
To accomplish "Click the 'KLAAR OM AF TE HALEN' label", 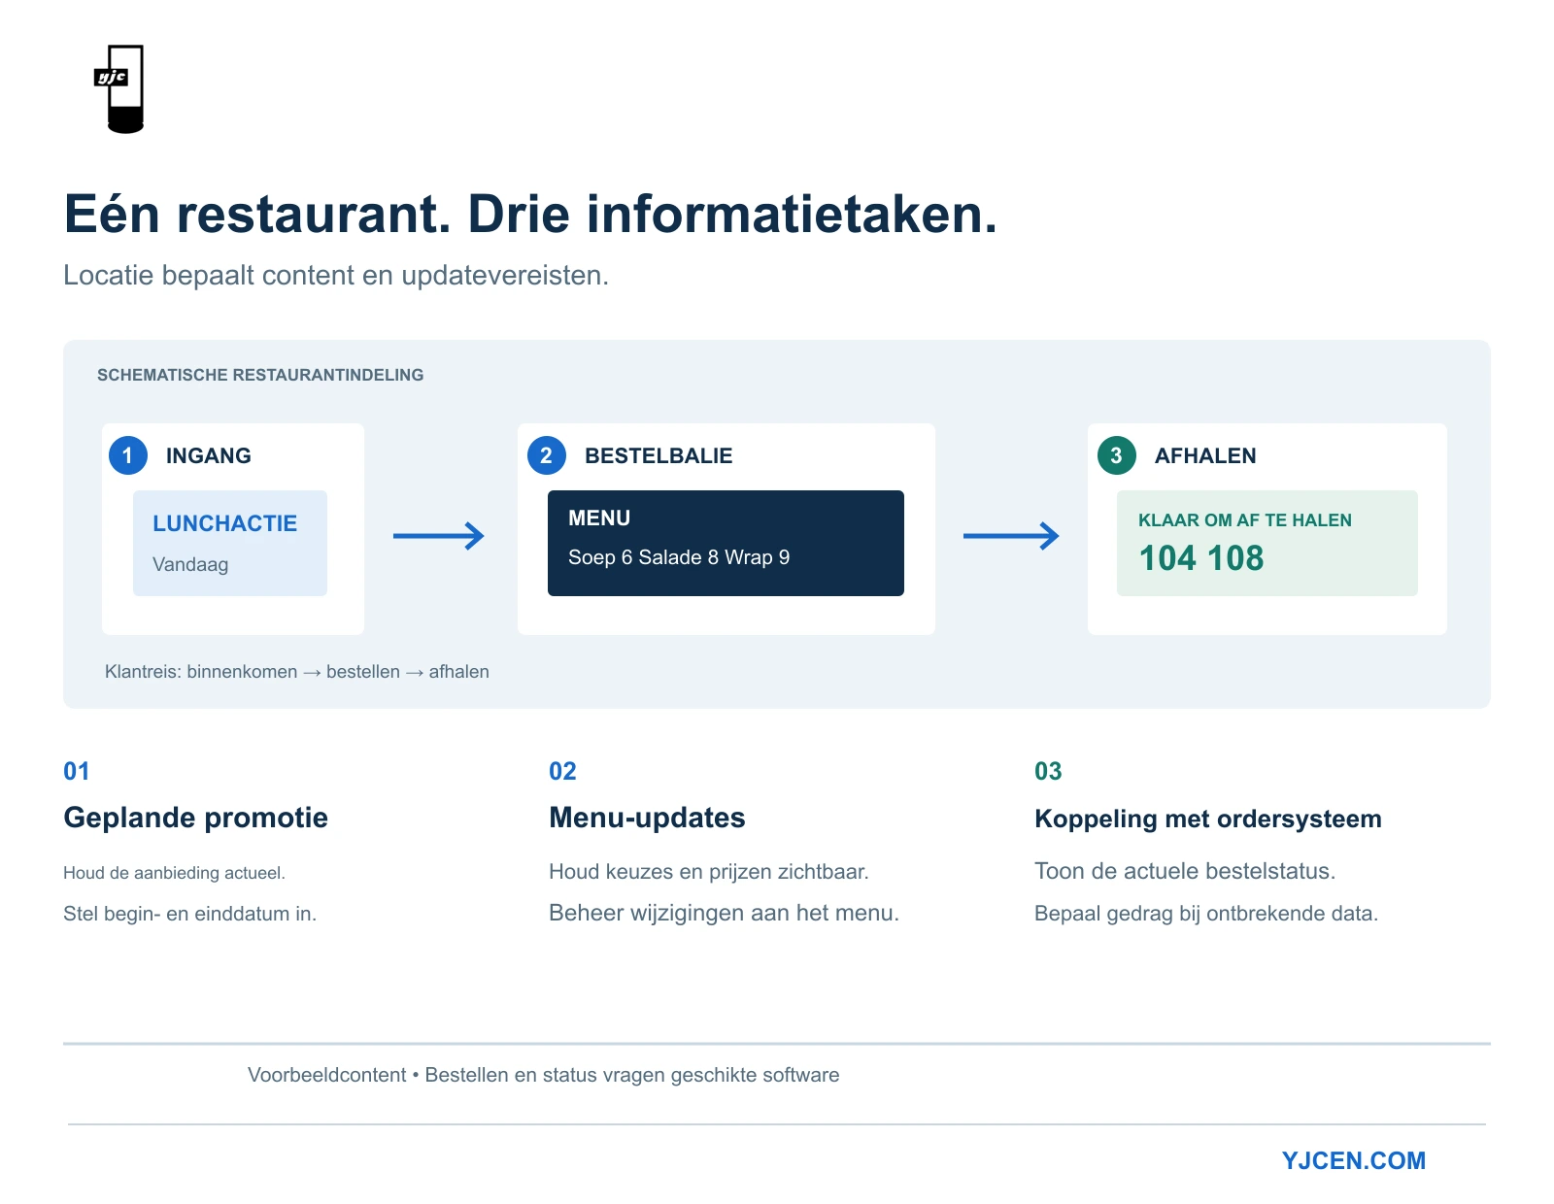I will 1245,519.
